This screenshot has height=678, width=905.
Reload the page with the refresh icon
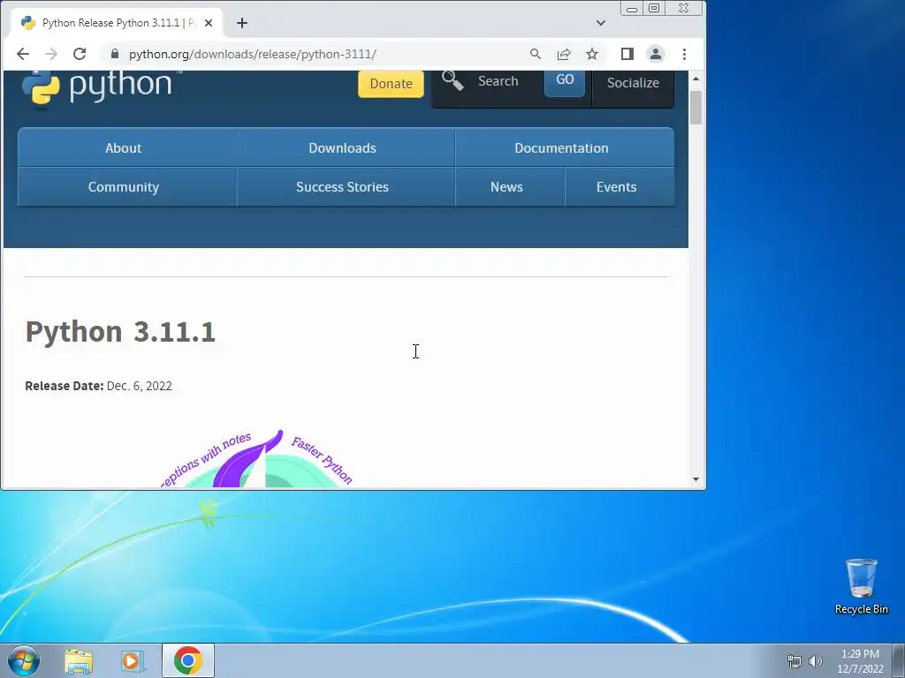pos(80,54)
